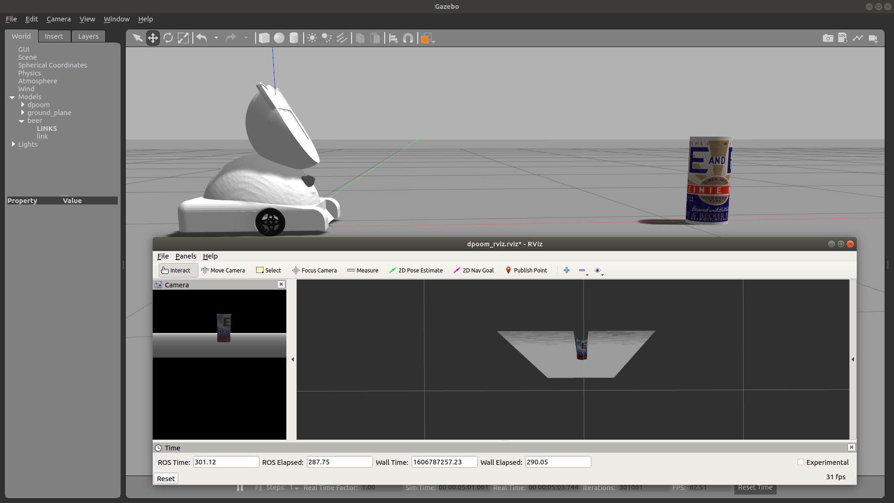
Task: Open the orange cube view angle tool
Action: 427,38
